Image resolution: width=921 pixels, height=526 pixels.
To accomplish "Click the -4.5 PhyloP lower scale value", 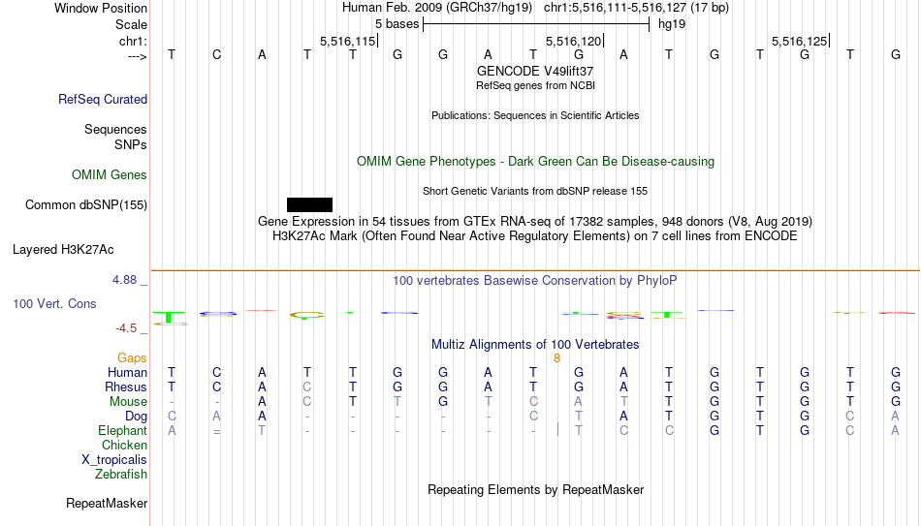I will pyautogui.click(x=126, y=328).
